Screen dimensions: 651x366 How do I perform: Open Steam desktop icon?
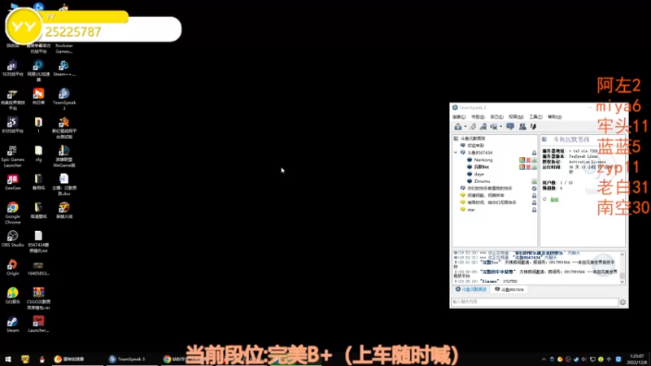click(12, 324)
